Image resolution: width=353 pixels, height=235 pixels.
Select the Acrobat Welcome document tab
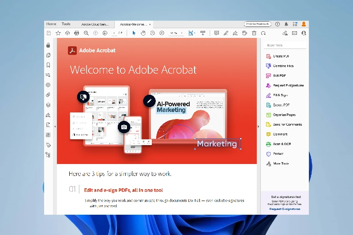tap(133, 24)
